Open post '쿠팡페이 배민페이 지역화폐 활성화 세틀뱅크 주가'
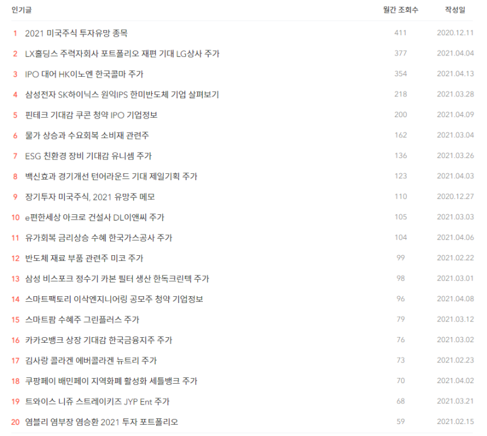Viewport: 487px width, 436px height. point(111,382)
